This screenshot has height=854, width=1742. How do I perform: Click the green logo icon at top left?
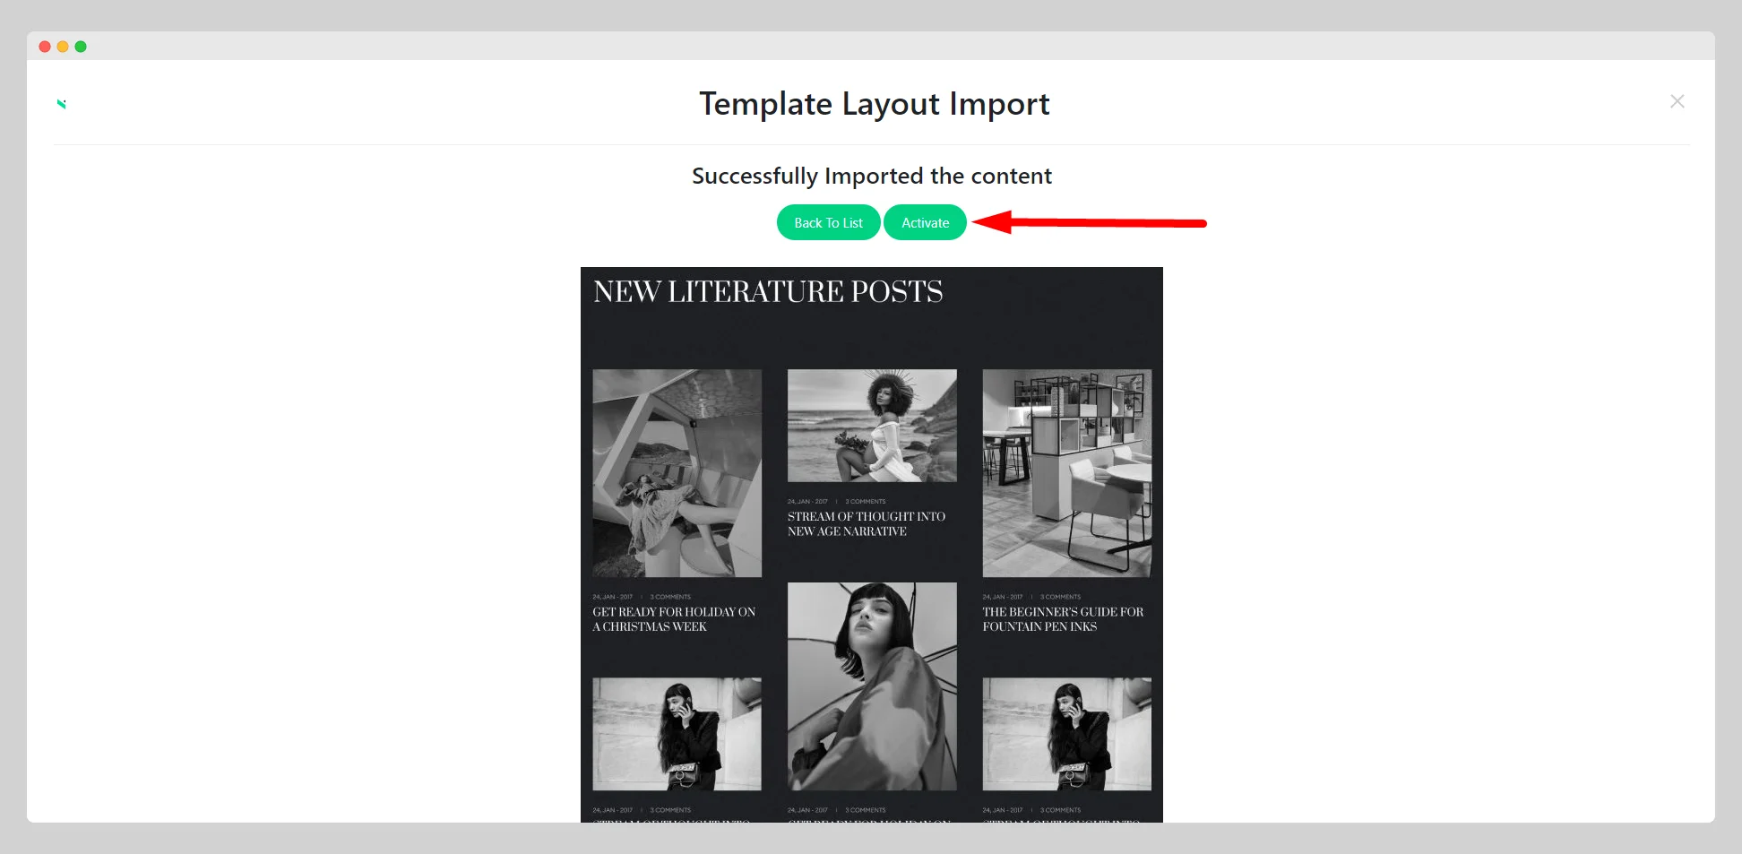(62, 104)
